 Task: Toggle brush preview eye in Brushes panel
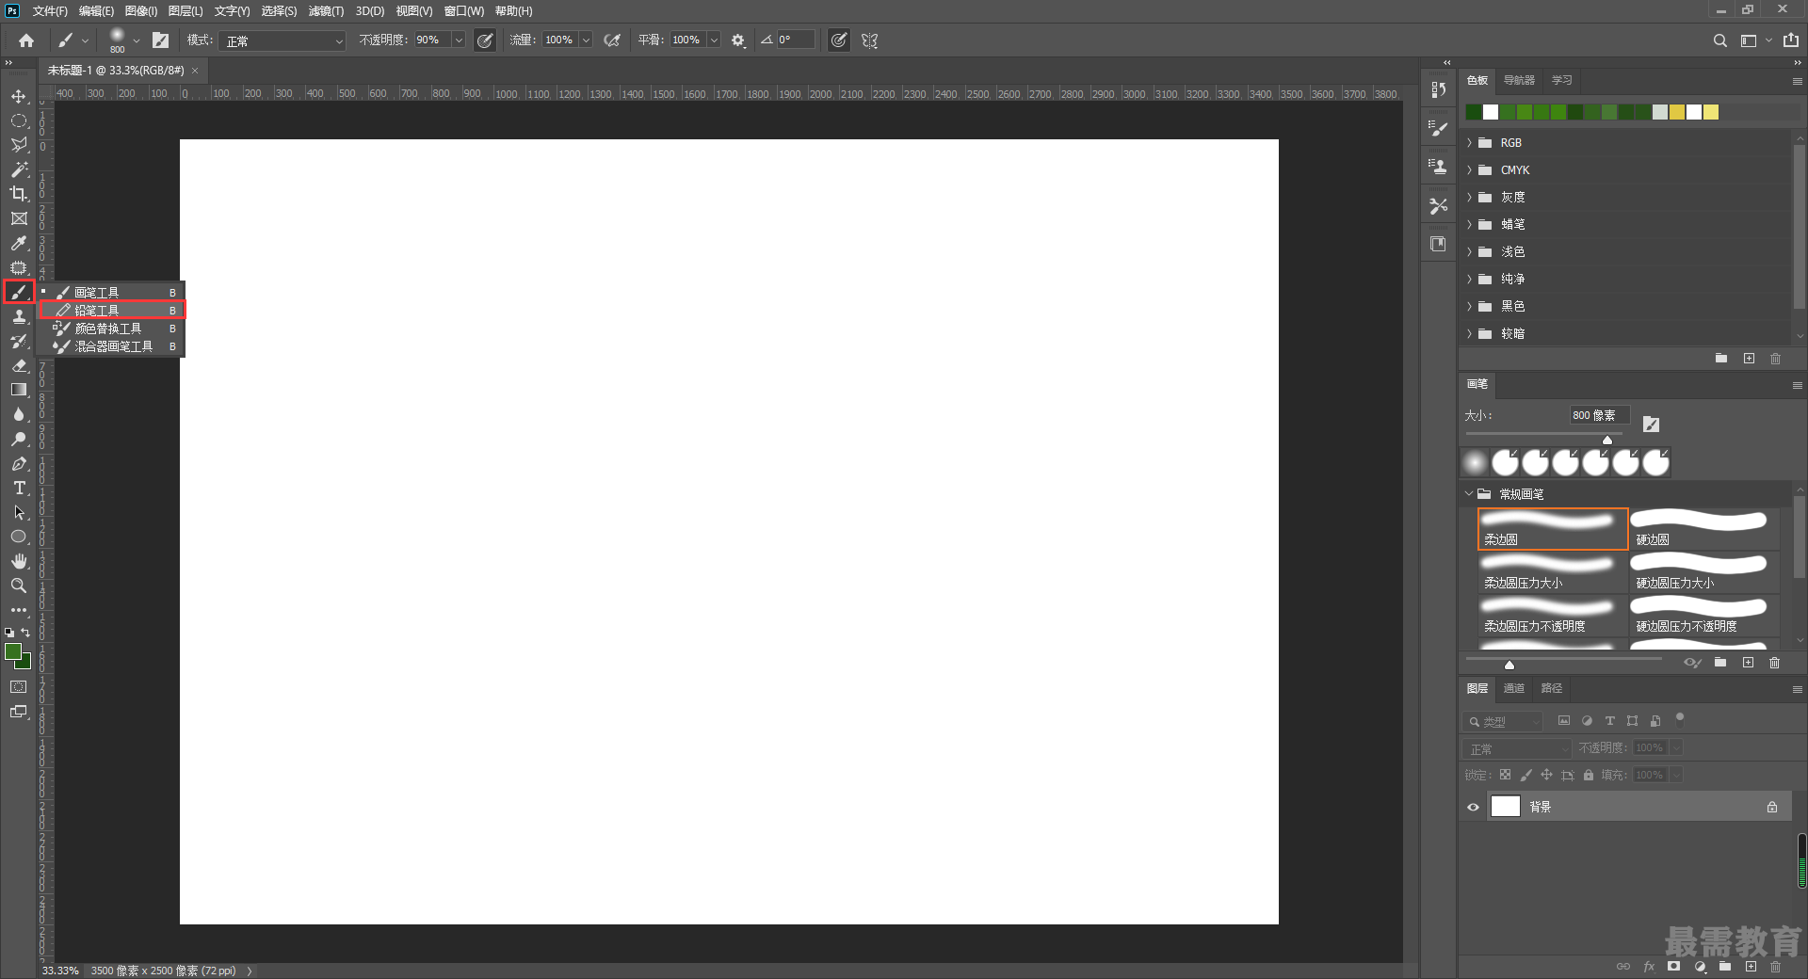point(1692,663)
